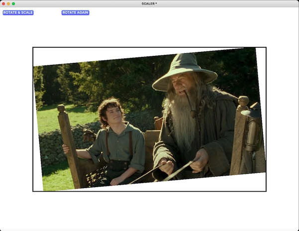Close the SCALER window

click(x=3, y=3)
